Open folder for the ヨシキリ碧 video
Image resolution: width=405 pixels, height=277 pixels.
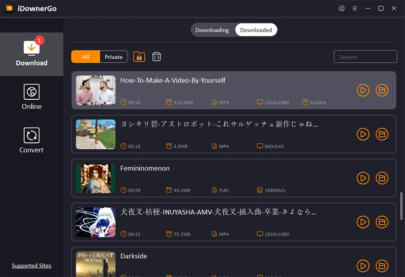click(x=382, y=134)
